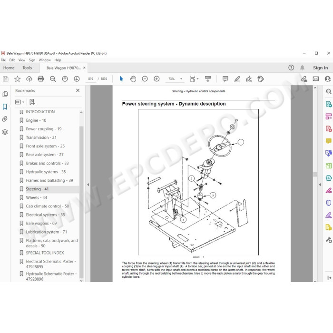Open the Bale wagons - 69 bookmark

41,223
